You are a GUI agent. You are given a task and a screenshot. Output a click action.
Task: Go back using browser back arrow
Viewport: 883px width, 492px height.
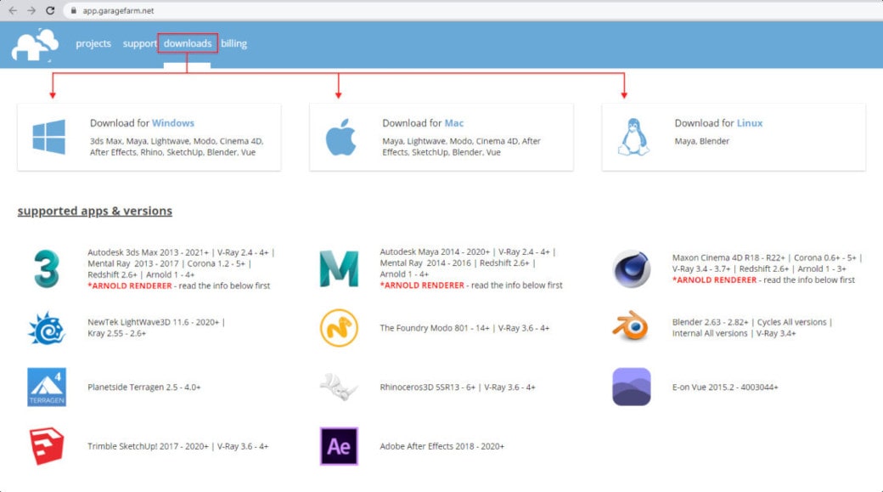click(x=13, y=10)
